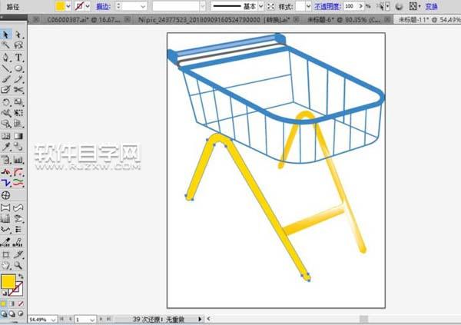Click the stroke none box in toolbox

click(17, 290)
